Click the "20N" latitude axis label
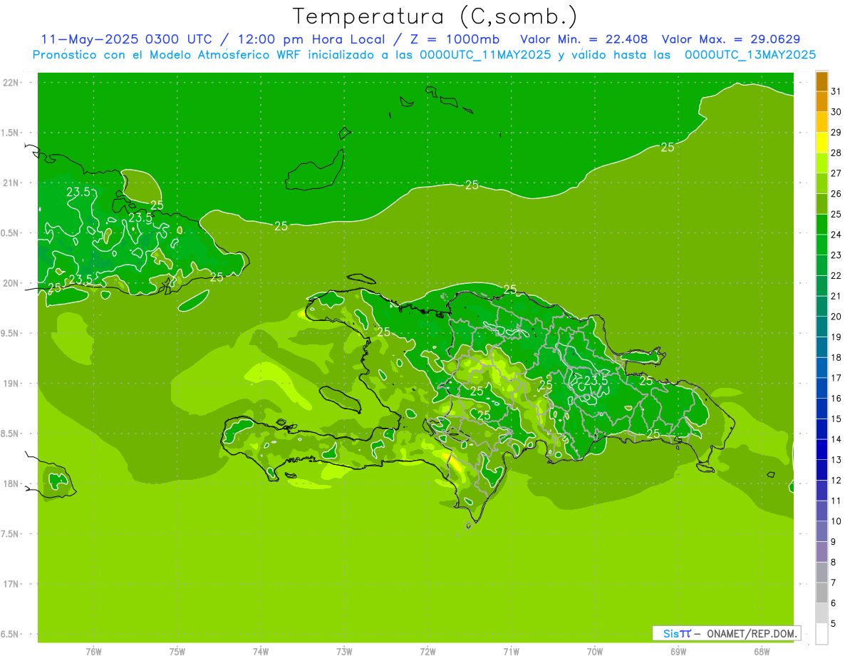Screen dimensions: 855x661 coord(12,284)
